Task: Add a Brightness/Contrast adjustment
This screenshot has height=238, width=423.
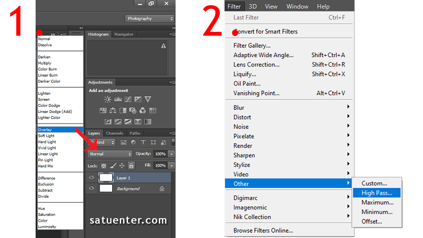Action: tap(107, 99)
